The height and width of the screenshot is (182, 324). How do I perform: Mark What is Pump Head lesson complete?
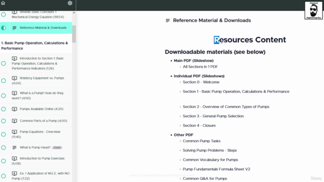[4, 148]
